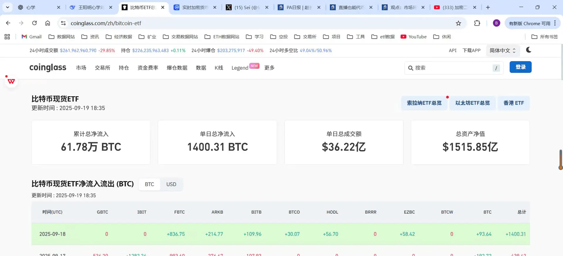Open the Legend NEW menu item
Image resolution: width=563 pixels, height=256 pixels.
click(245, 67)
